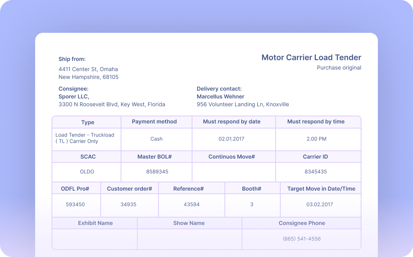
Task: Select the Consignee name Sporer LLC
Action: [x=73, y=96]
